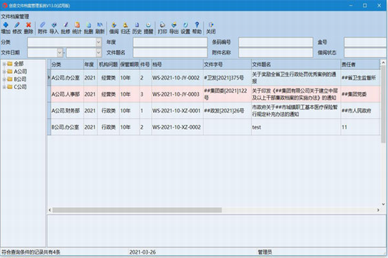Select the B公司 folder in tree
The height and width of the screenshot is (258, 388).
pyautogui.click(x=17, y=79)
